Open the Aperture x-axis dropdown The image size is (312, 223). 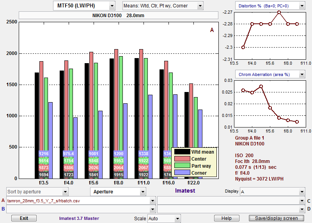(118, 192)
